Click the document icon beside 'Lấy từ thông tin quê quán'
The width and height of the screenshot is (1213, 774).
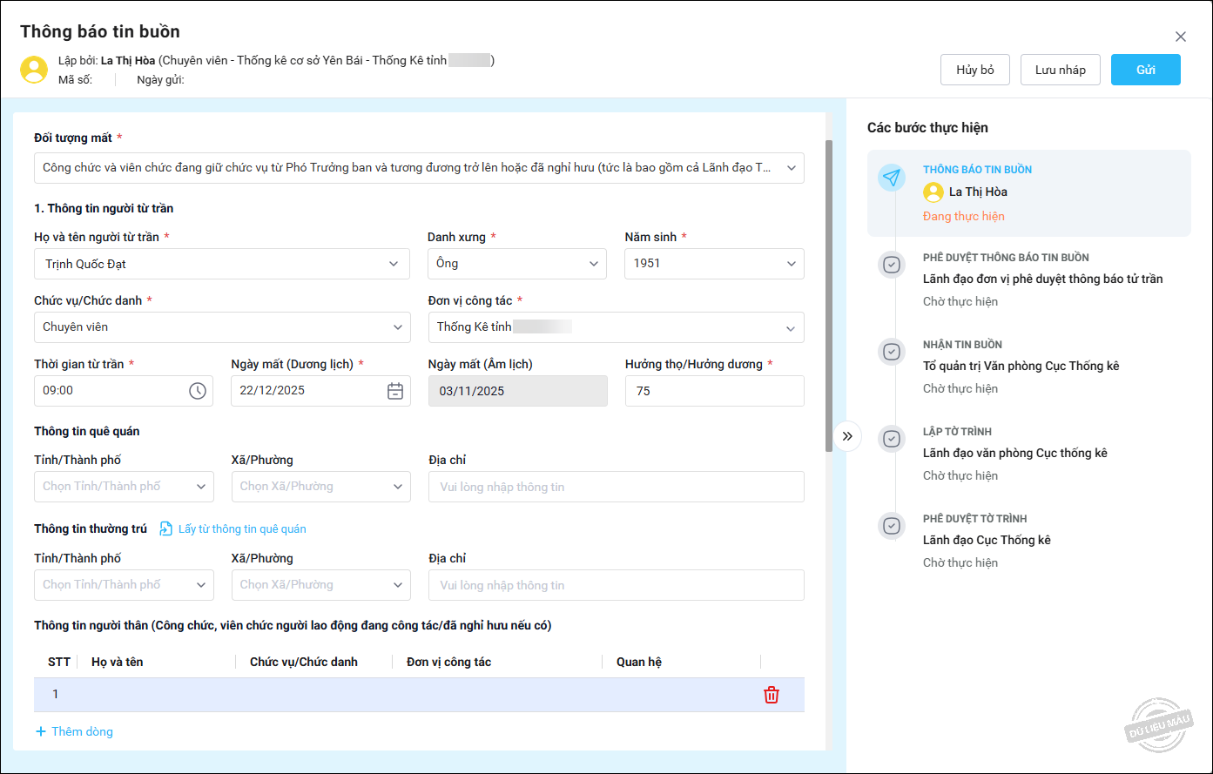click(x=165, y=528)
